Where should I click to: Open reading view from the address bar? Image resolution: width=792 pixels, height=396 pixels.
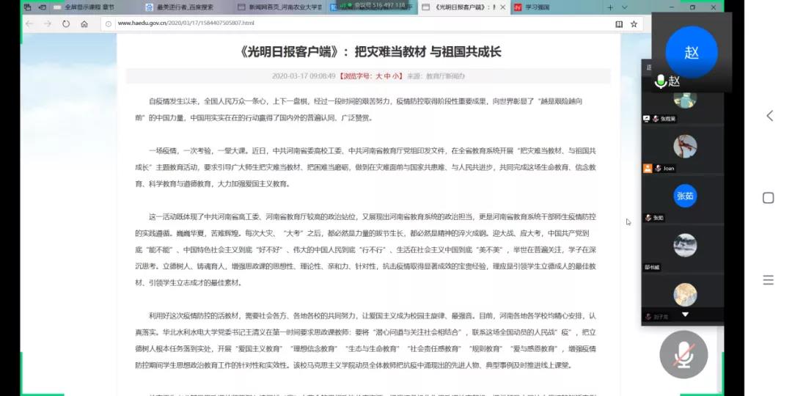pos(619,23)
